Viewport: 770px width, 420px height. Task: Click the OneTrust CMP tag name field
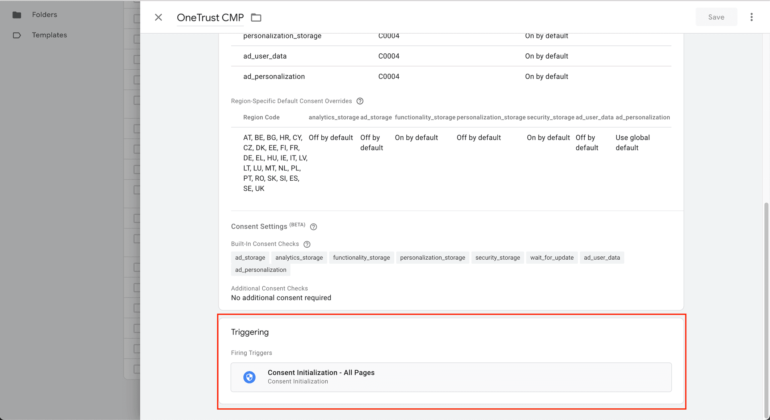point(210,18)
